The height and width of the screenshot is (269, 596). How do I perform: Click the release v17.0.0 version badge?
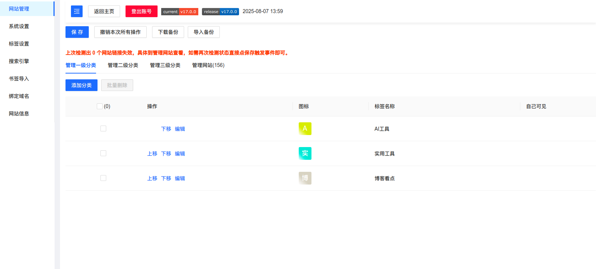tap(220, 12)
